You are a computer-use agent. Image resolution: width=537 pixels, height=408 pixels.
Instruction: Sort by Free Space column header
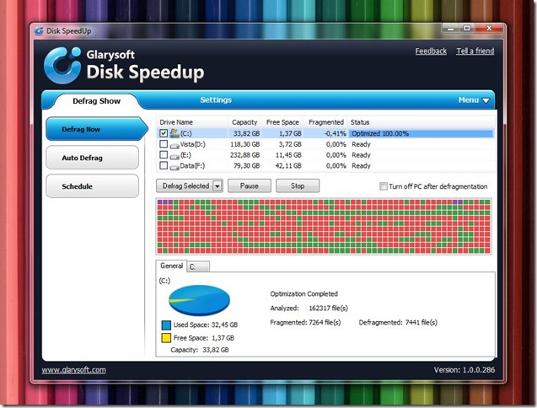click(282, 122)
